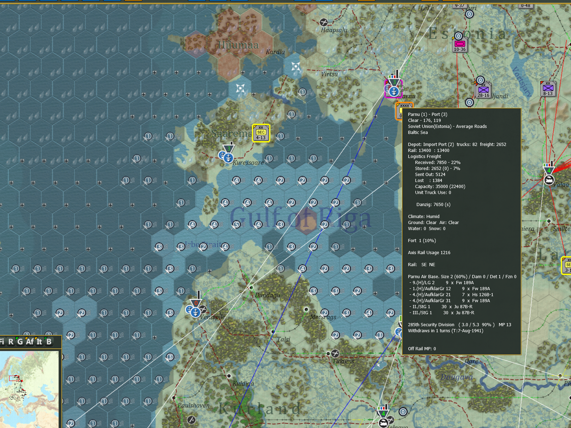Click the 'Hiiumaa' island label
This screenshot has width=571, height=428.
(x=238, y=45)
